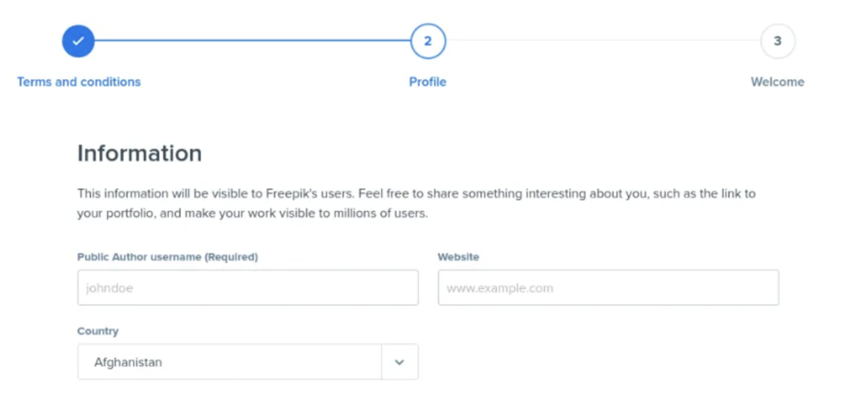Jump to the Welcome step label
Image resolution: width=852 pixels, height=408 pixels.
click(778, 82)
